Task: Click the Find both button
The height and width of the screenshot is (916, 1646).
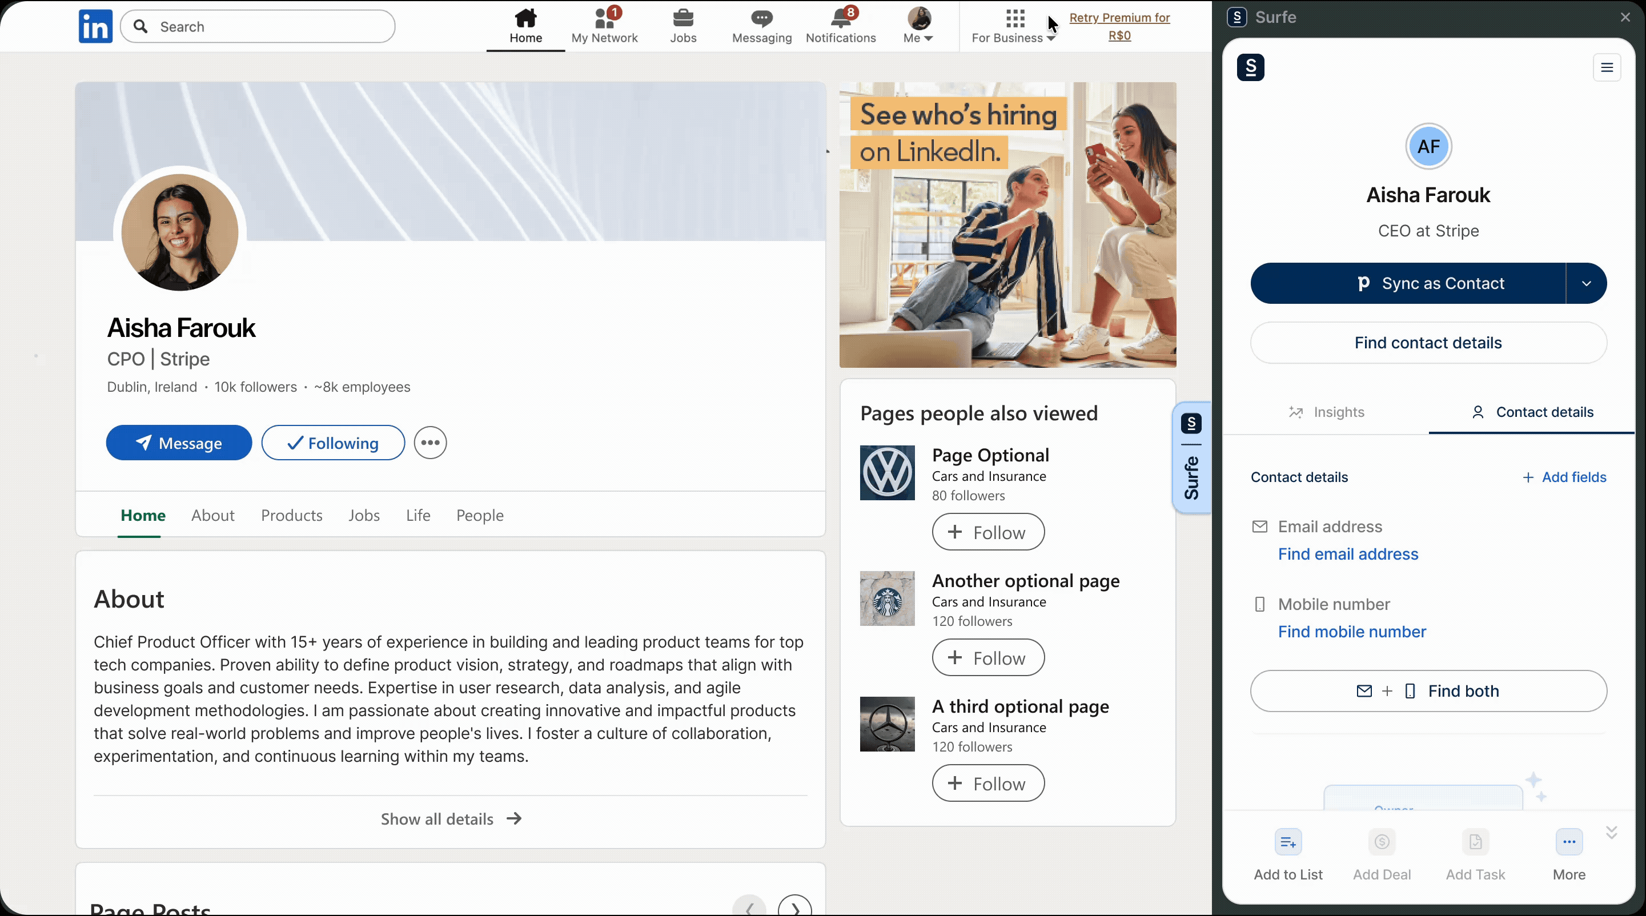Action: coord(1428,691)
